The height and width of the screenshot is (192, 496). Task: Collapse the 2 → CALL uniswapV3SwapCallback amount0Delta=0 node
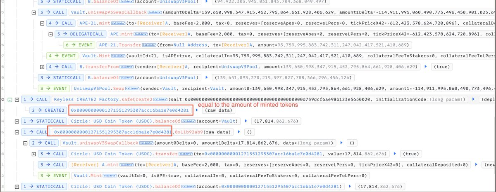click(x=25, y=143)
